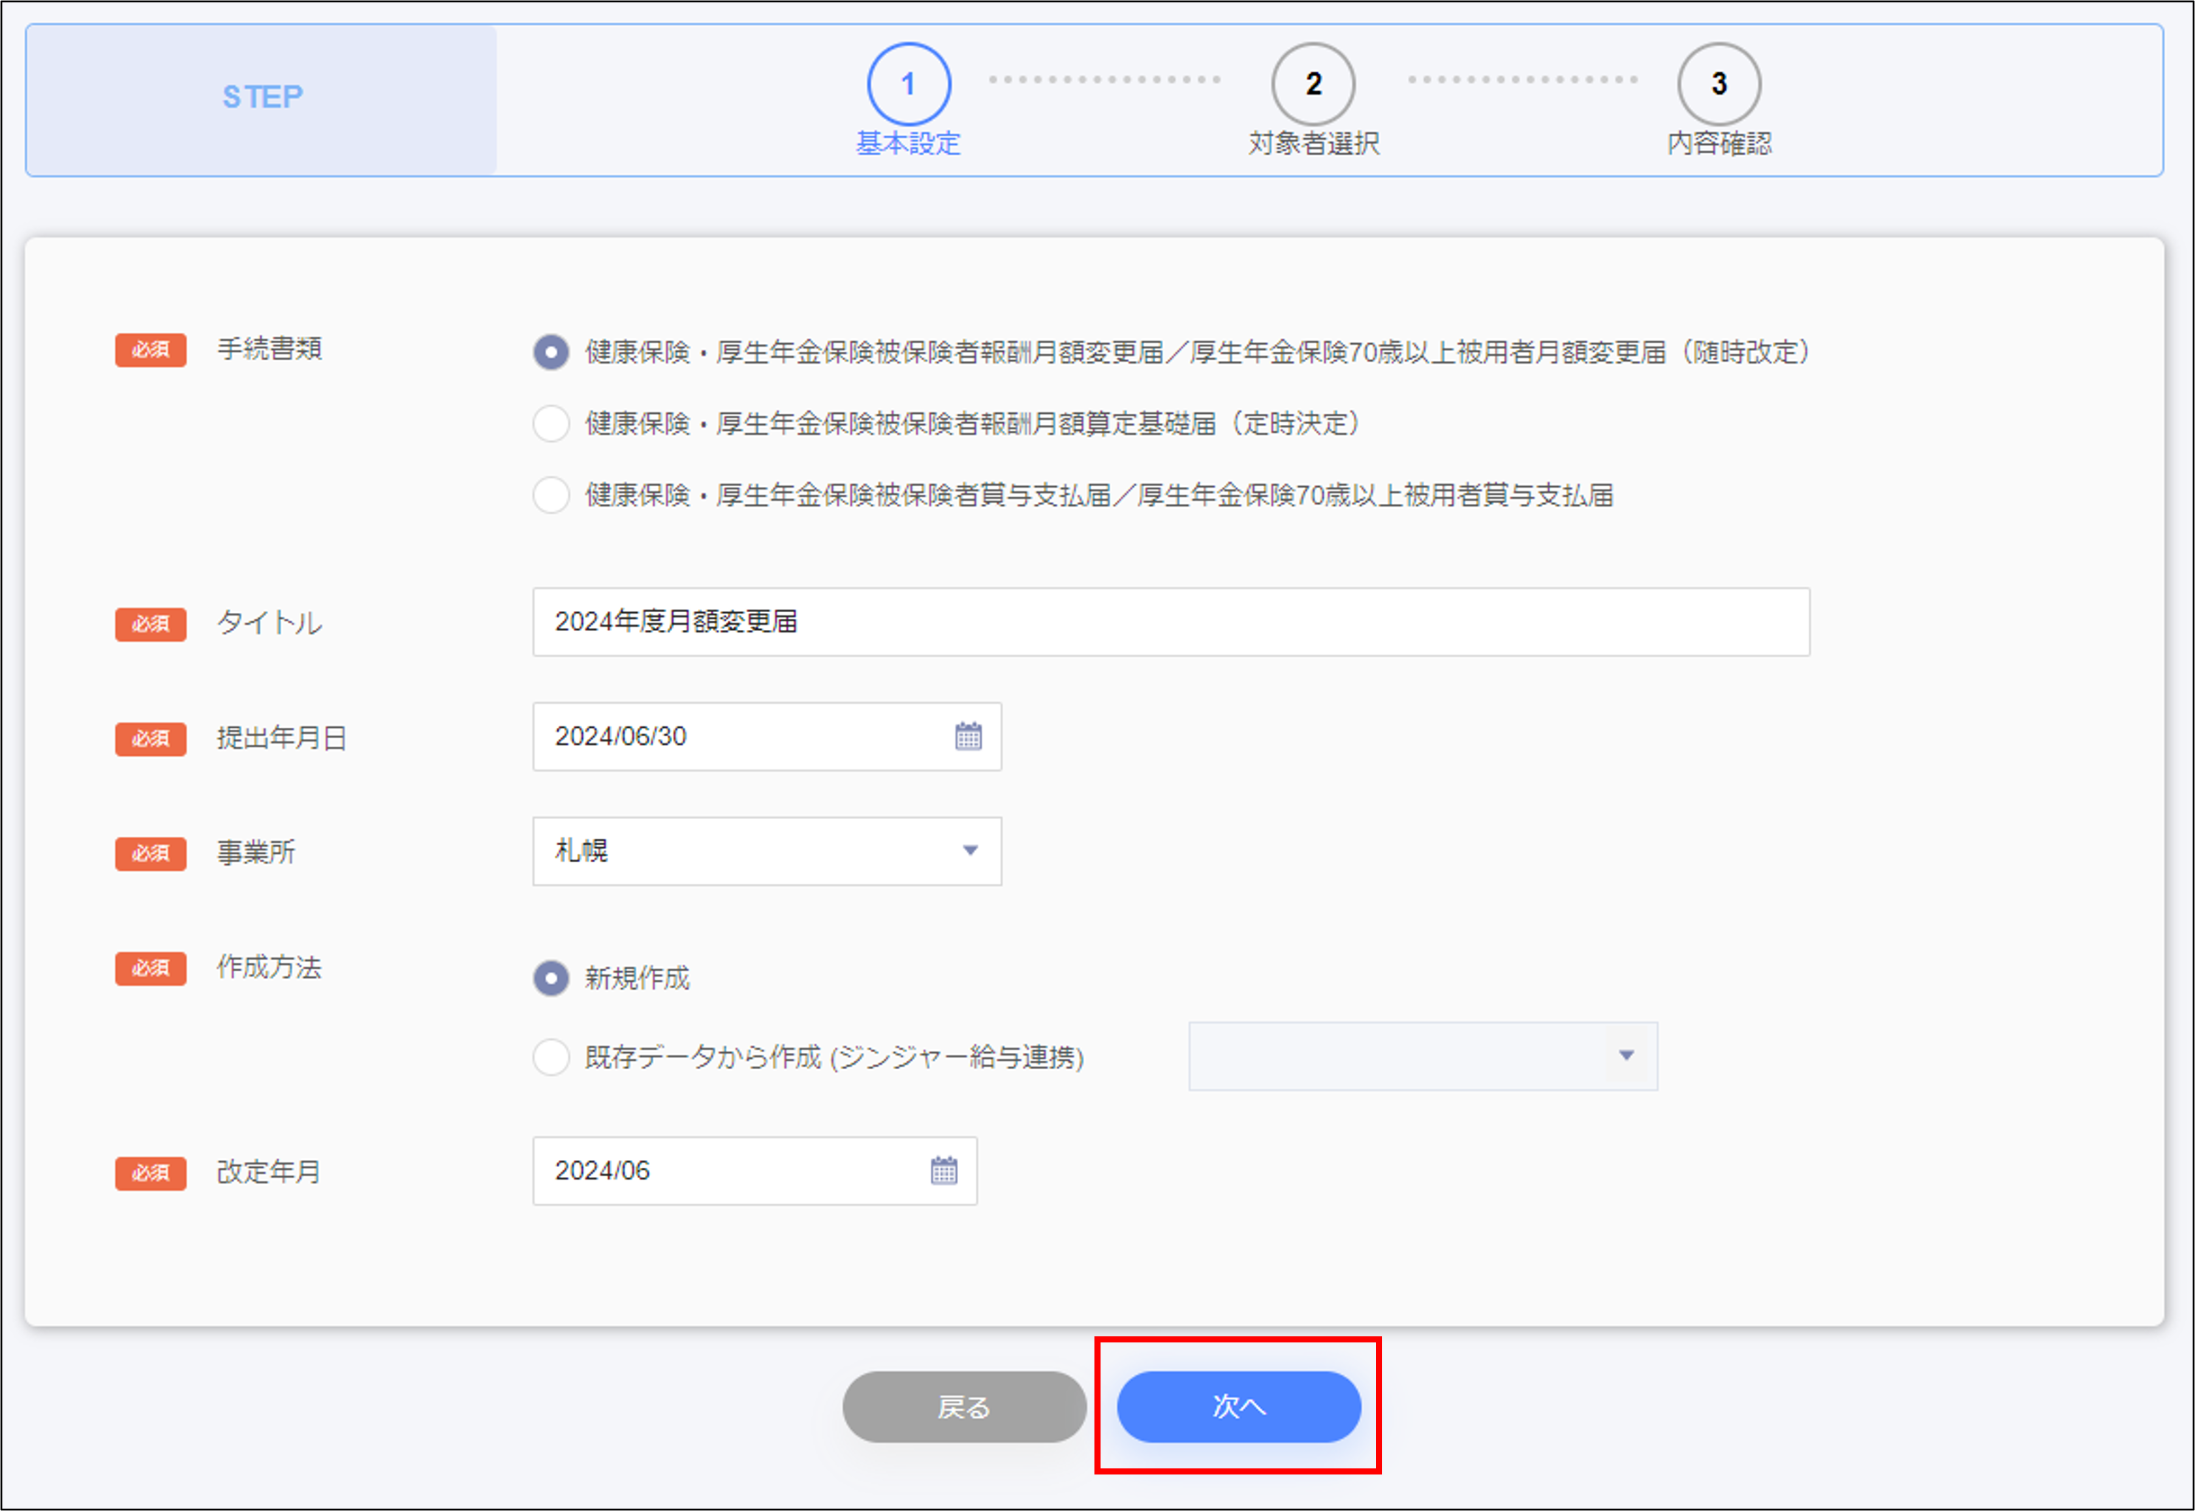Choose 既存データから作成 radio option
Screen dimensions: 2195x1511
[x=551, y=1056]
